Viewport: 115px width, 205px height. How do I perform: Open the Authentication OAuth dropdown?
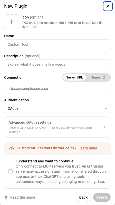[57, 109]
